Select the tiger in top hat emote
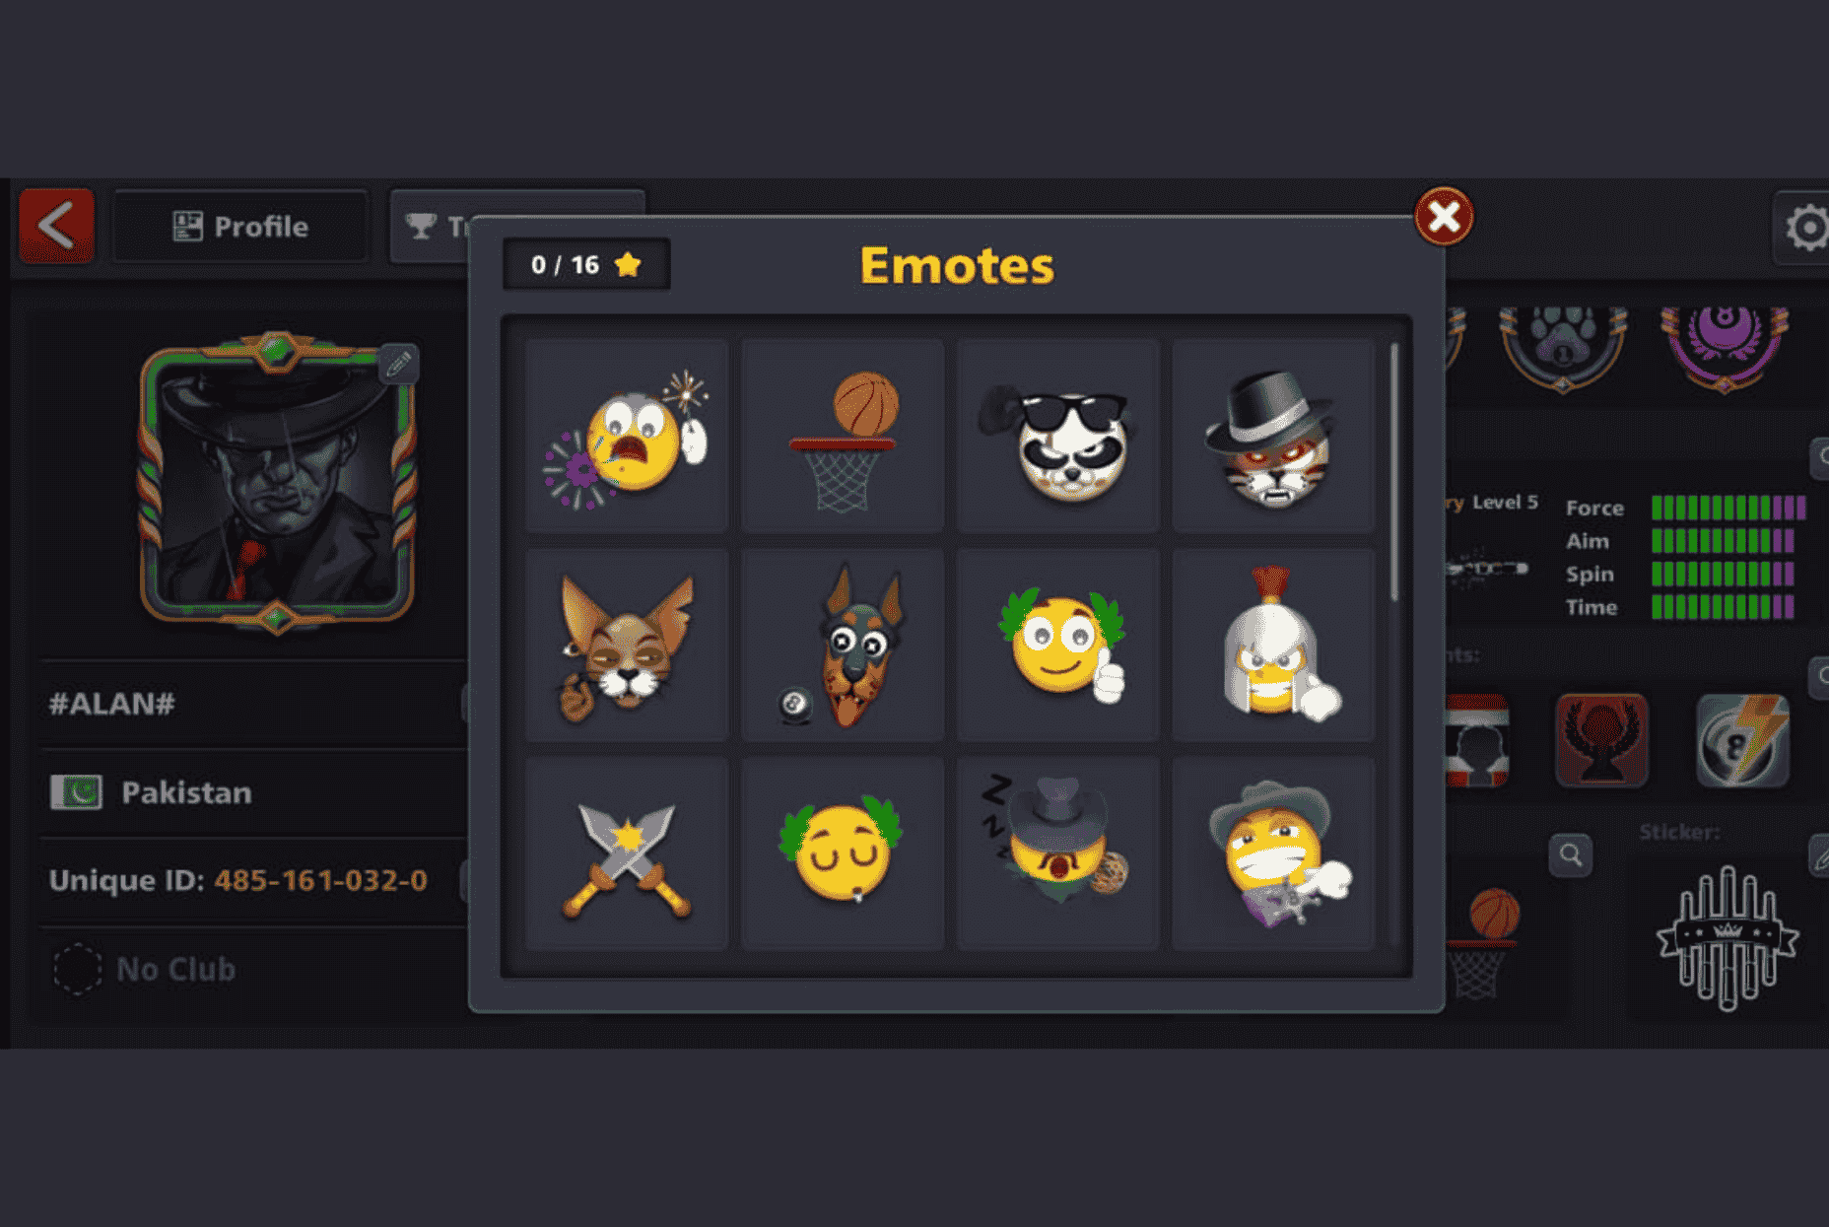Viewport: 1829px width, 1227px height. (x=1273, y=436)
